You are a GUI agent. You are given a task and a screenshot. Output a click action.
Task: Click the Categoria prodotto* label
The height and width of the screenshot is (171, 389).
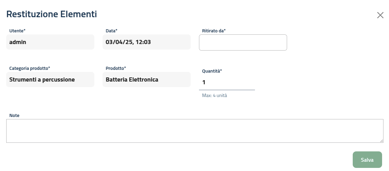point(30,68)
